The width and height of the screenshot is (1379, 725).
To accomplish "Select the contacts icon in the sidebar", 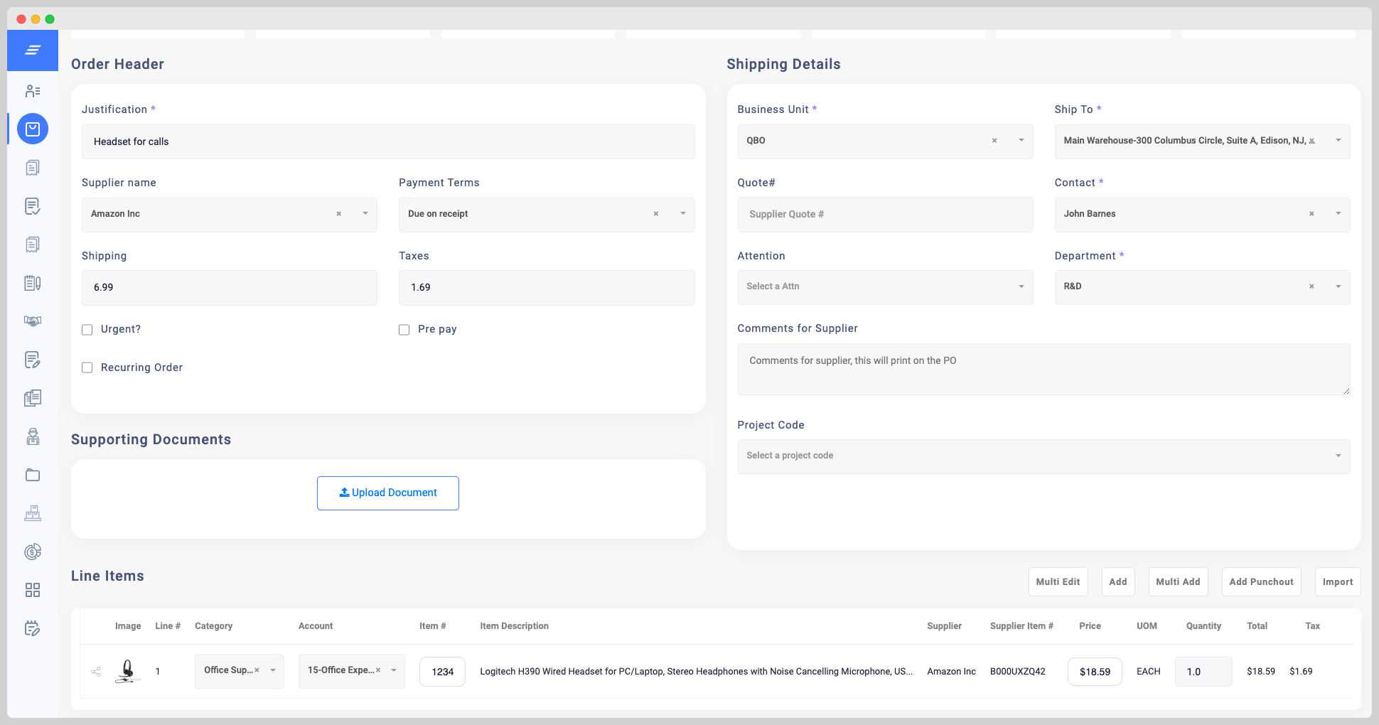I will 33,90.
